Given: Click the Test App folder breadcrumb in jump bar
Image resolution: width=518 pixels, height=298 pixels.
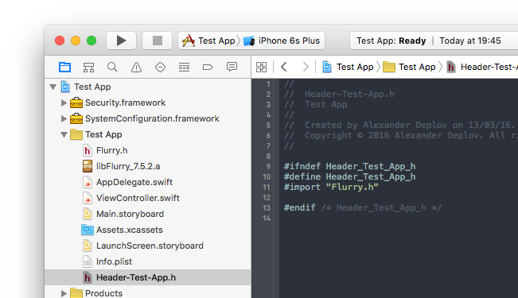Looking at the screenshot, I should pos(409,67).
